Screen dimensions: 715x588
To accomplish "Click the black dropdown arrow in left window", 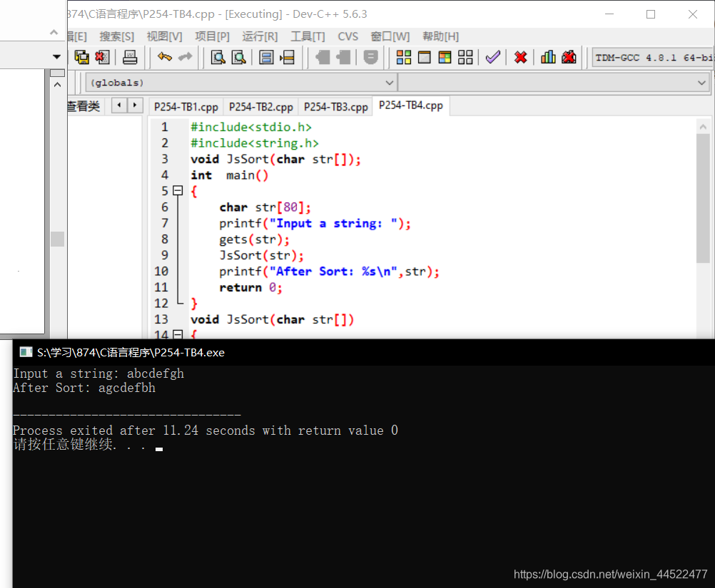I will (56, 57).
